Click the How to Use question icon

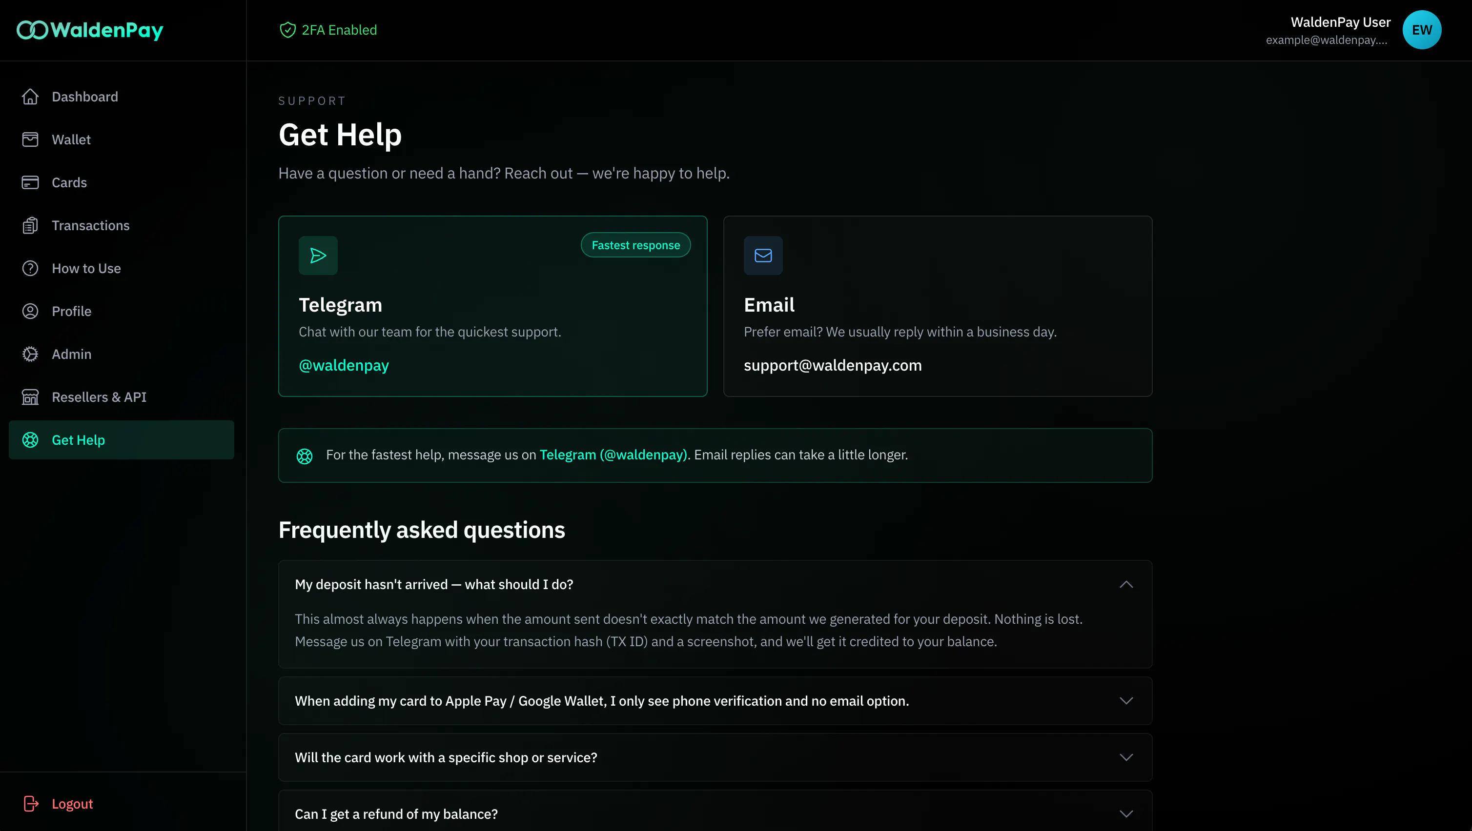[x=30, y=268]
